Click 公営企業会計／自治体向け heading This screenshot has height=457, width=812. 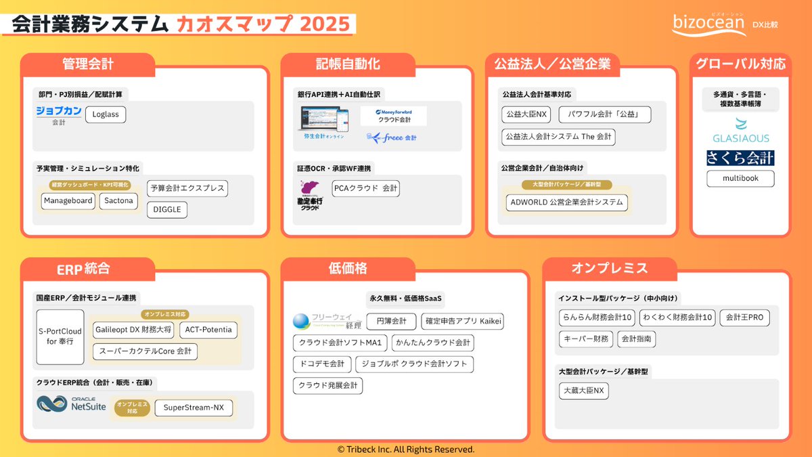(543, 168)
